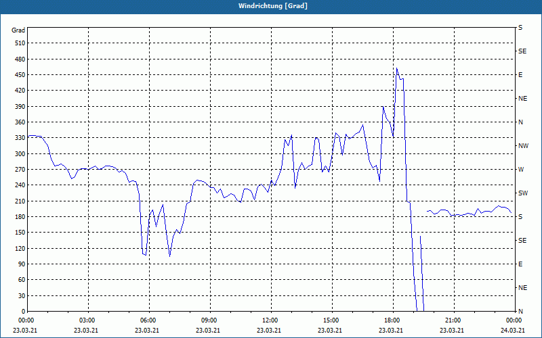The image size is (542, 338).
Task: Click the 23.03.21 date under 18:00
Action: 391,331
